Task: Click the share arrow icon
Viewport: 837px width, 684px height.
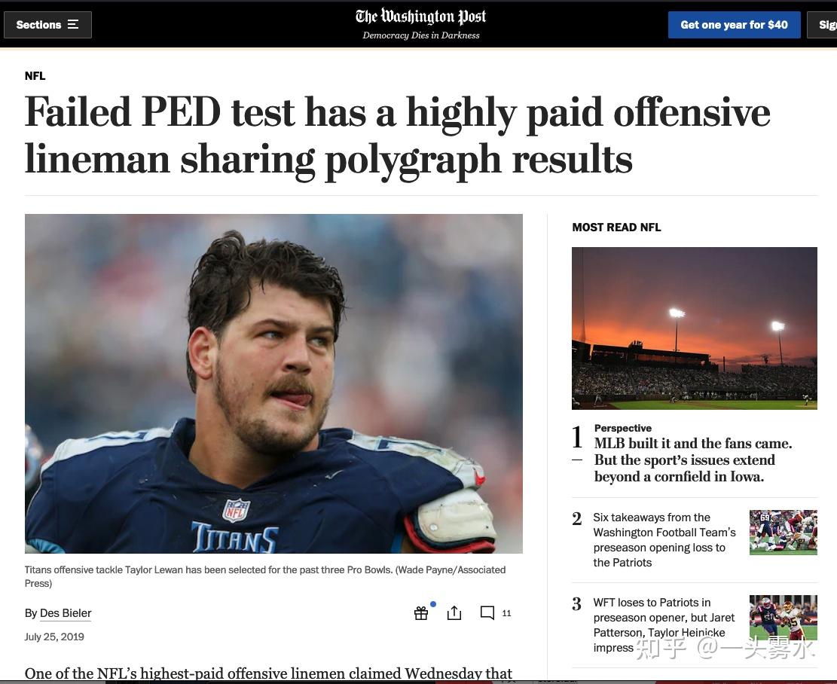Action: point(454,612)
